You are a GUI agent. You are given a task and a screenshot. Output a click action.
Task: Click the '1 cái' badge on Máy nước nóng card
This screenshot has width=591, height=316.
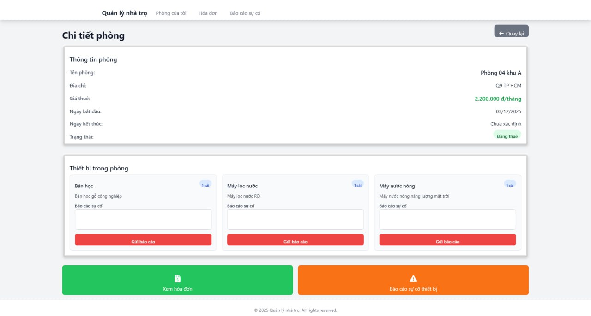[x=509, y=184]
